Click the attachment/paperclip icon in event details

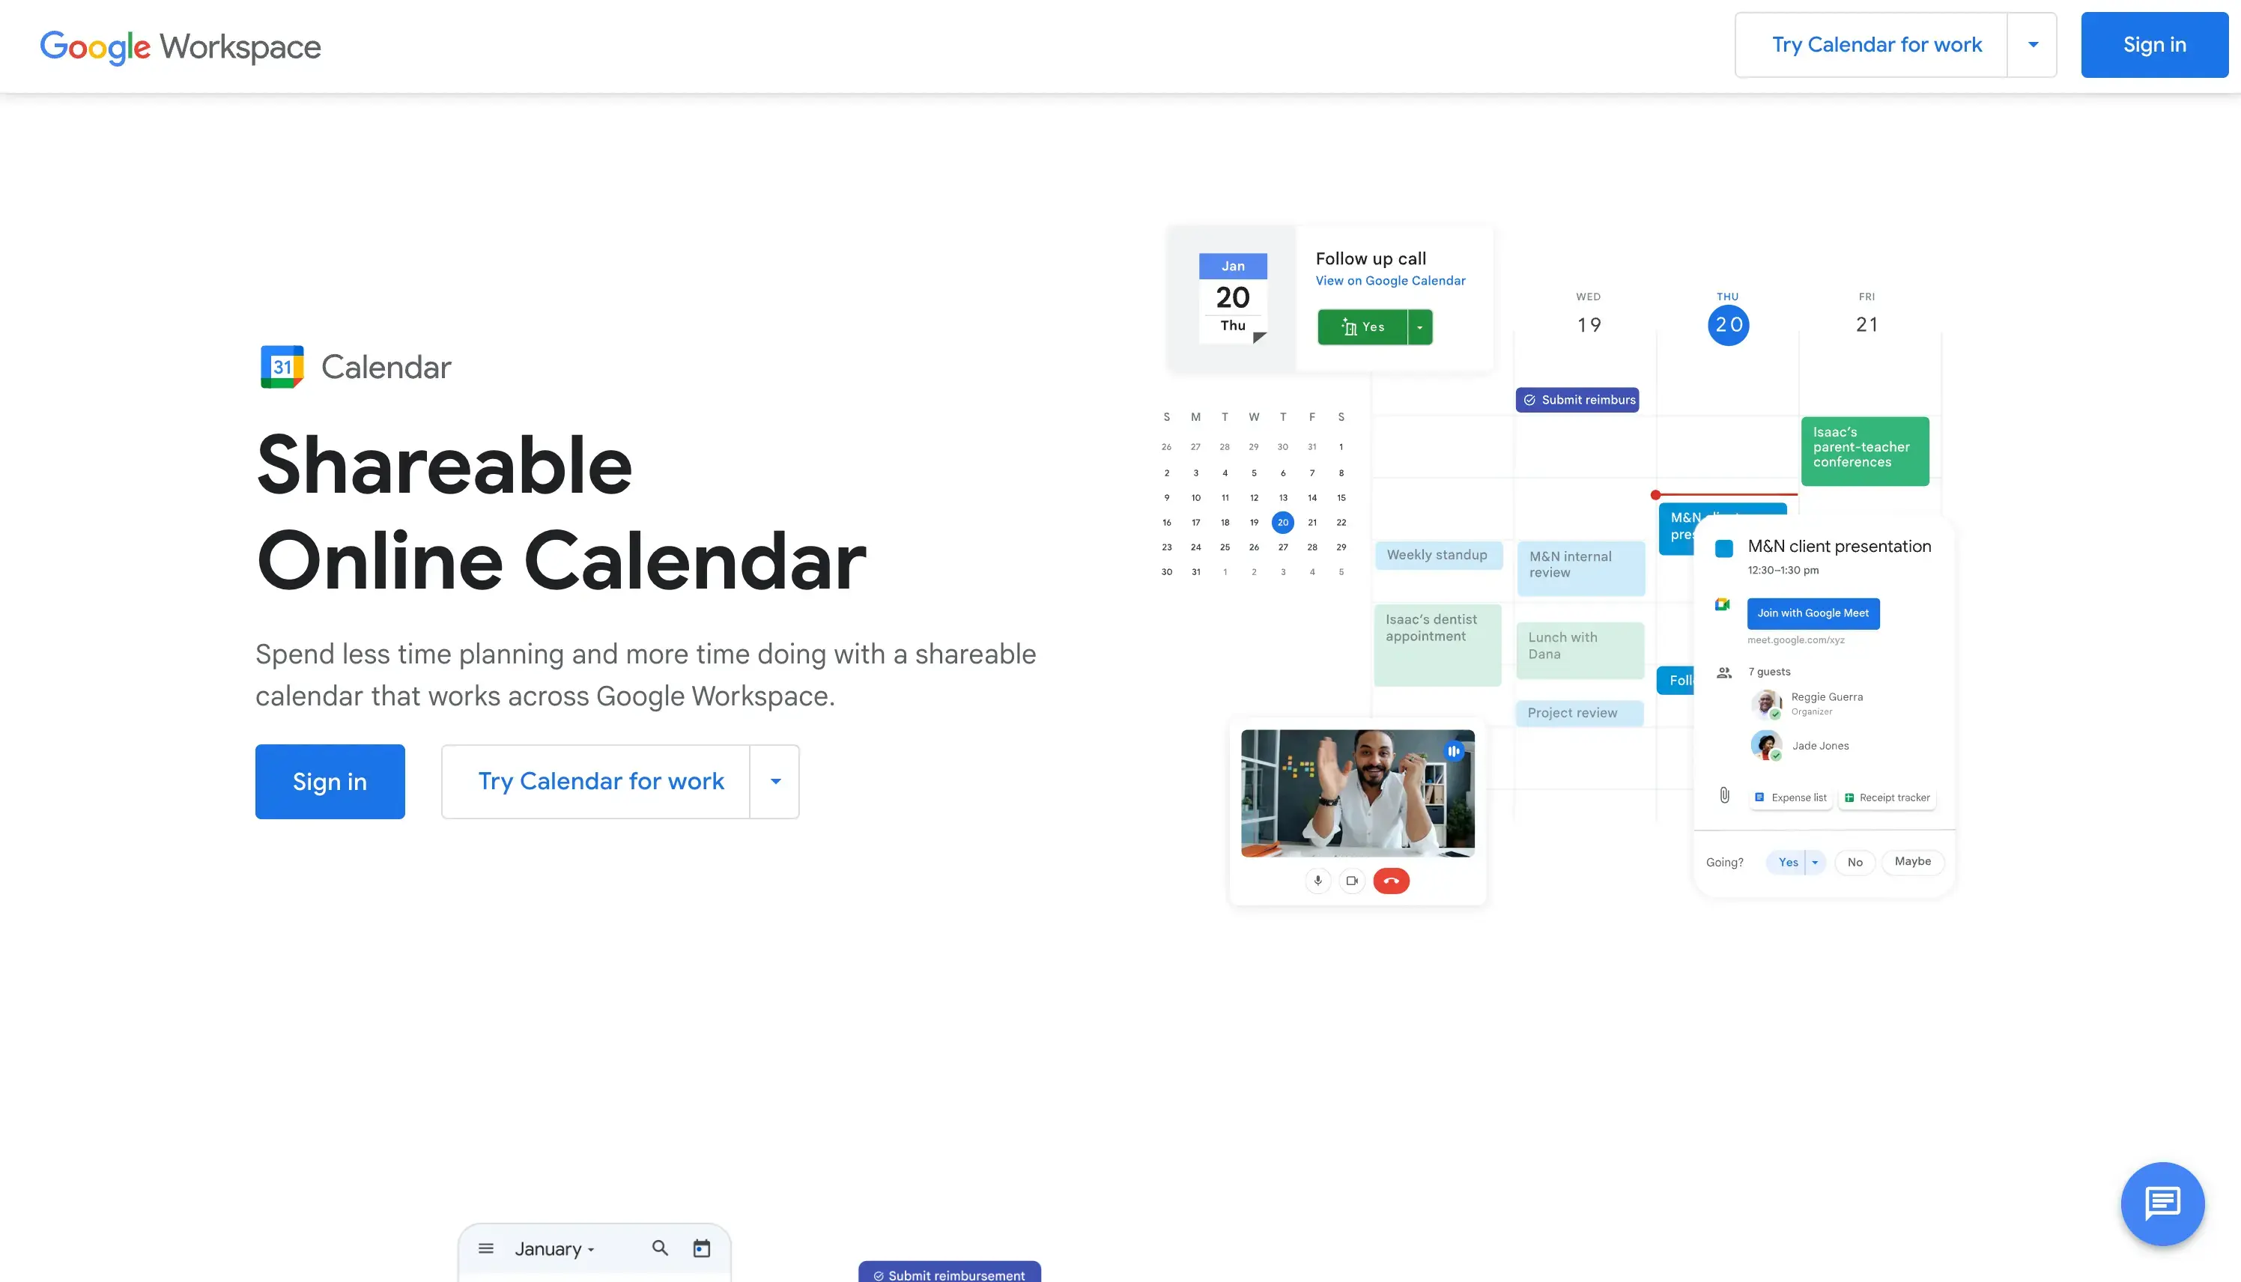coord(1726,796)
